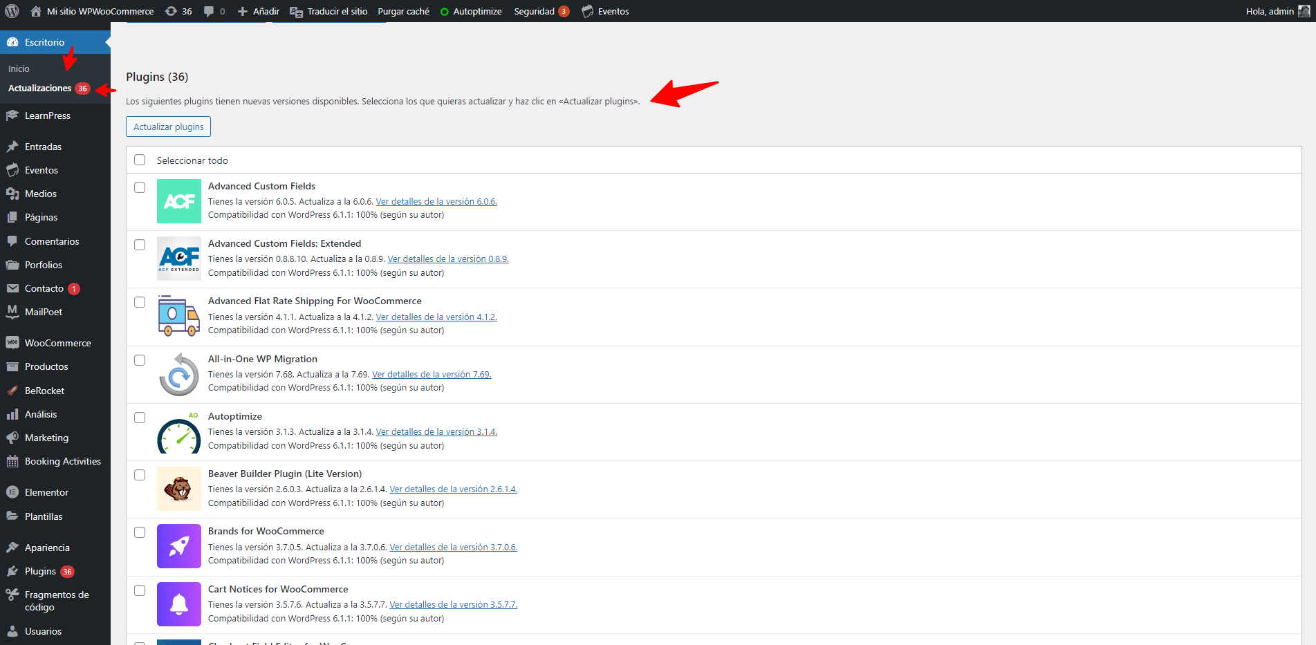View details of version 0.8.9
The width and height of the screenshot is (1316, 645).
point(448,259)
